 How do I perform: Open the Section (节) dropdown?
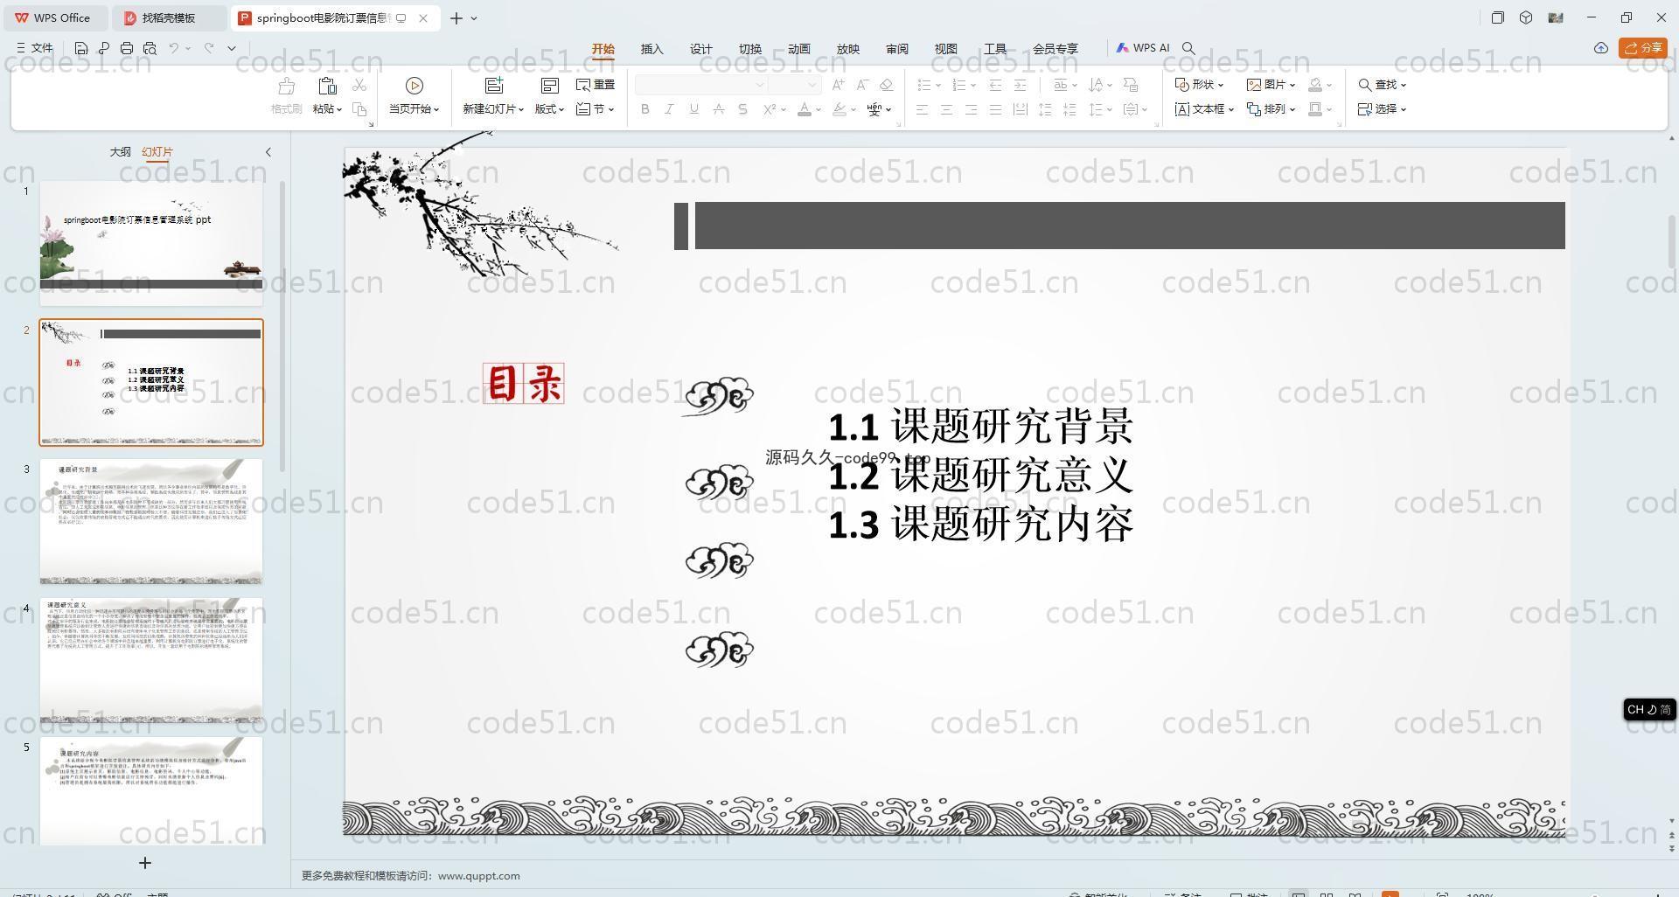point(596,109)
